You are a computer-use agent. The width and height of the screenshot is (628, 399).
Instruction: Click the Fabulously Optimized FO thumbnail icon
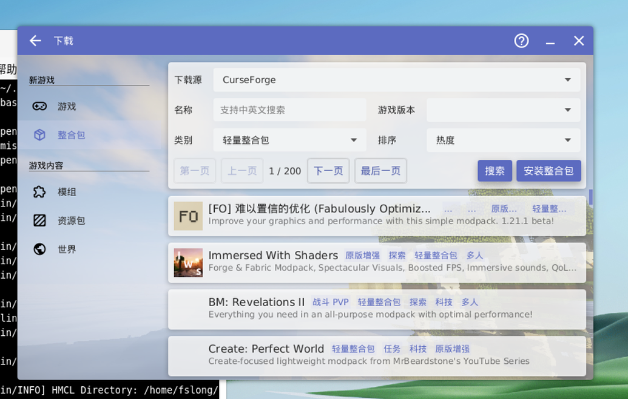(x=188, y=216)
